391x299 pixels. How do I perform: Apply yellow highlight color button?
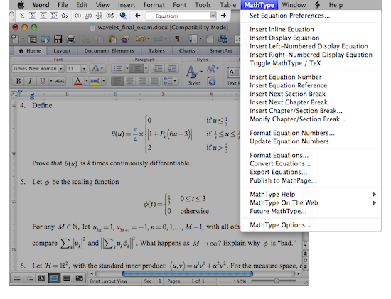pyautogui.click(x=95, y=81)
